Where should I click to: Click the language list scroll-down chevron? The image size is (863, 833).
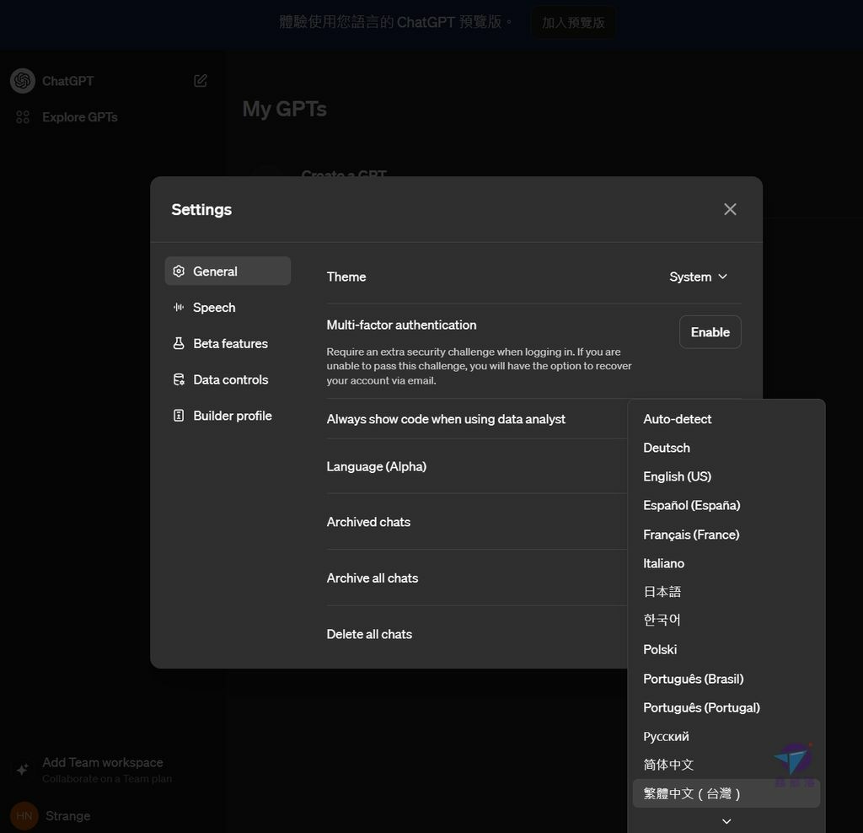(x=726, y=821)
